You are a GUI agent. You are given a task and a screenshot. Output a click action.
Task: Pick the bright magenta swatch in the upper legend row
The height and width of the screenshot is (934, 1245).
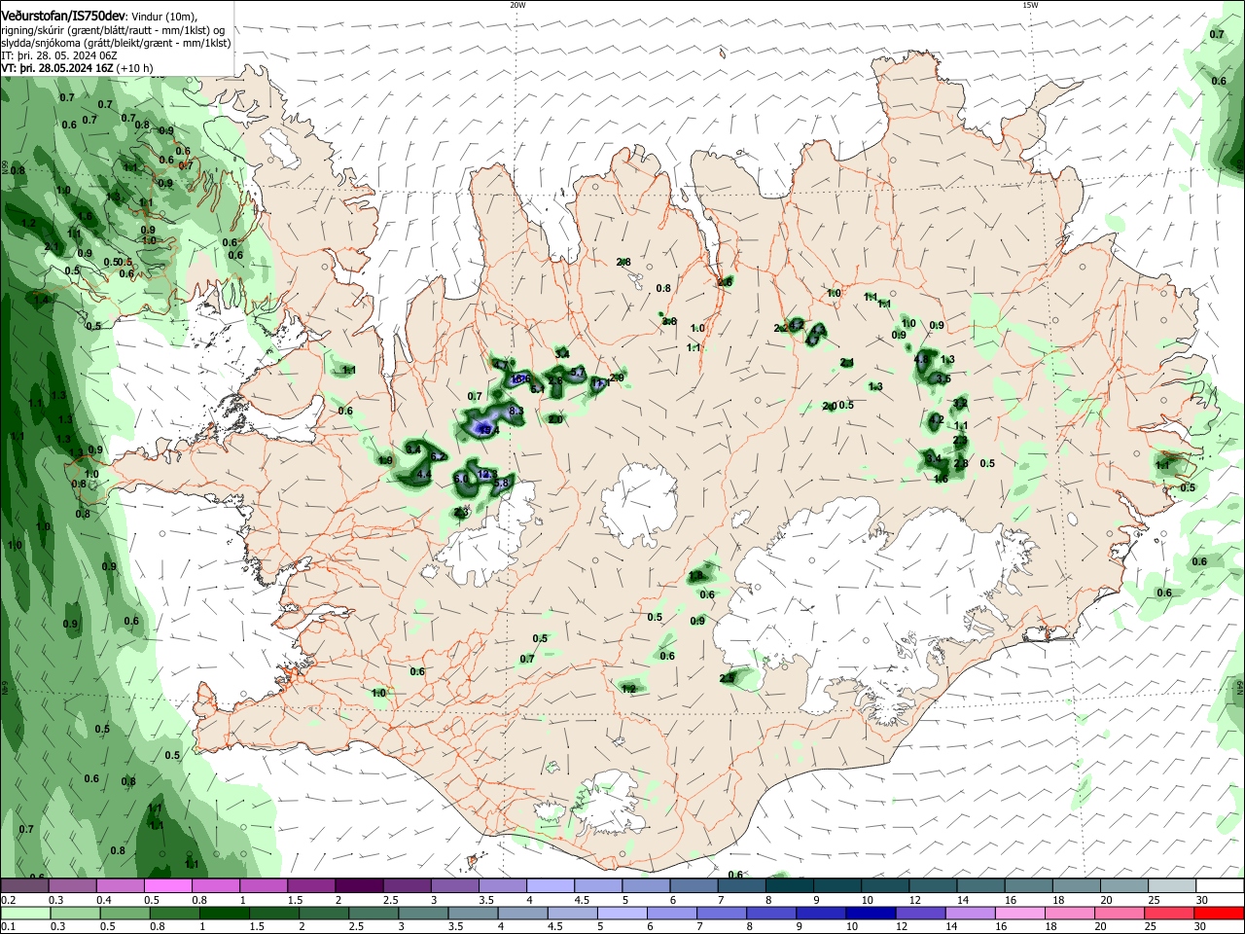(x=168, y=886)
